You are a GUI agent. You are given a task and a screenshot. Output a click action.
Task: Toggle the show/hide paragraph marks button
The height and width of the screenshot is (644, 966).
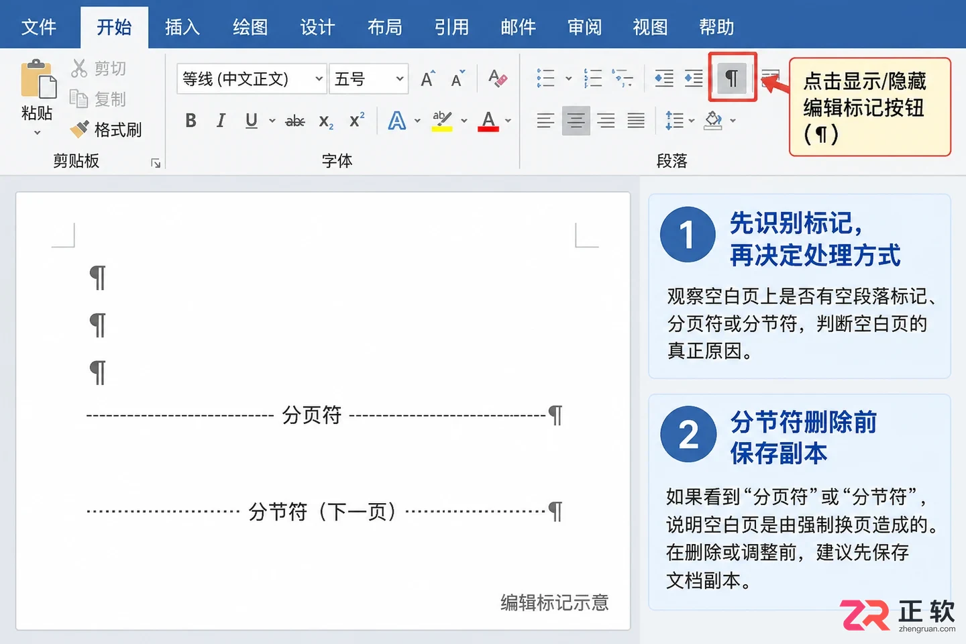coord(732,78)
